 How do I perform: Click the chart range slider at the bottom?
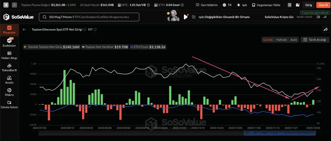177,133
